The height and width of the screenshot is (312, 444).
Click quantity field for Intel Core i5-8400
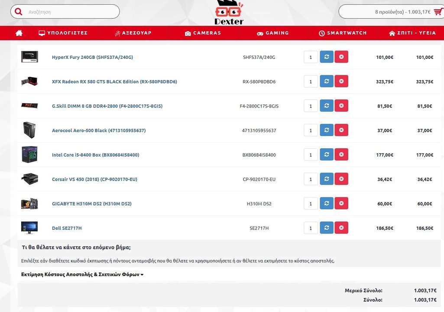coord(311,154)
